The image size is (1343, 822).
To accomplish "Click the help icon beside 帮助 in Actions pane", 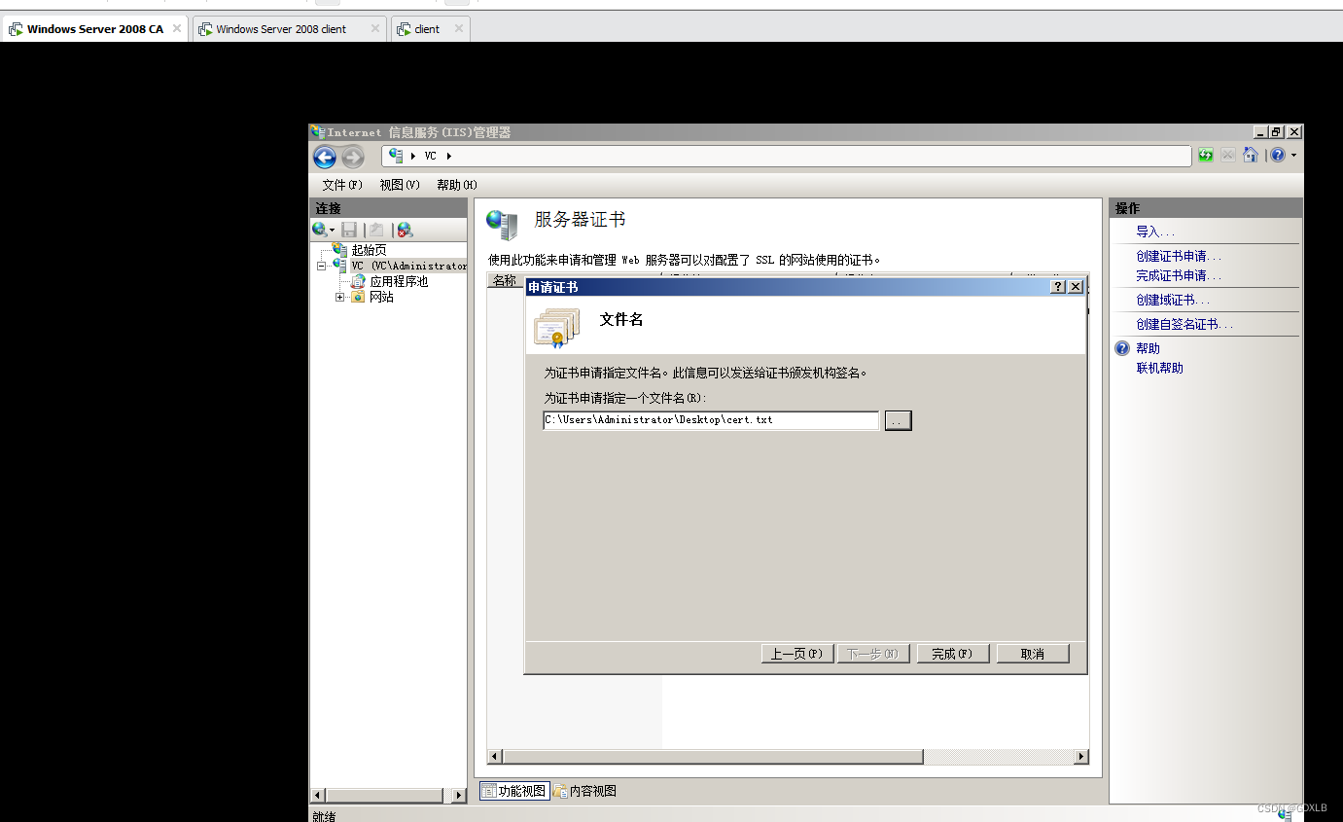I will pos(1122,348).
